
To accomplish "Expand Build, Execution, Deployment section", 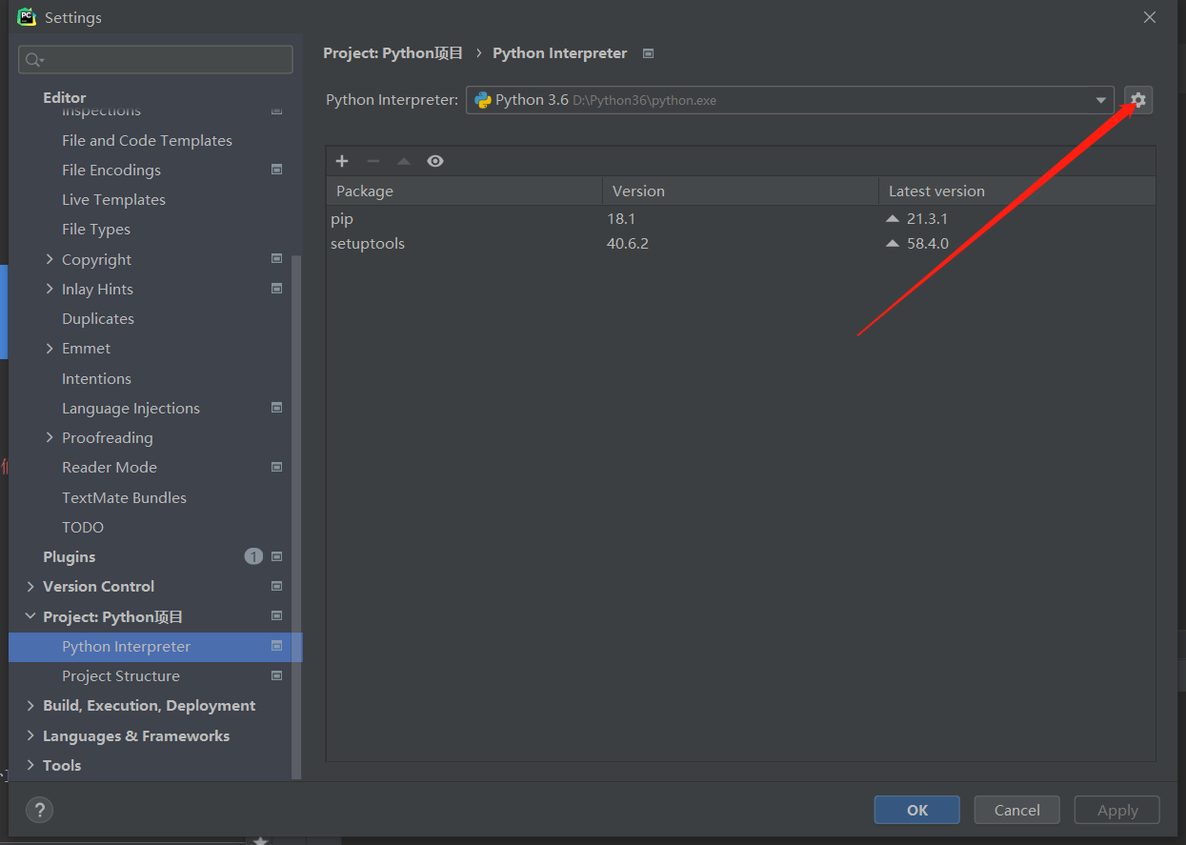I will 30,706.
